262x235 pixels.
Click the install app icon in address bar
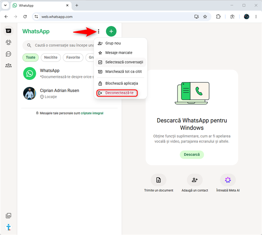(x=196, y=17)
